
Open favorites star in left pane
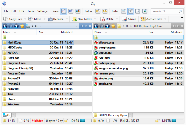(x=22, y=26)
